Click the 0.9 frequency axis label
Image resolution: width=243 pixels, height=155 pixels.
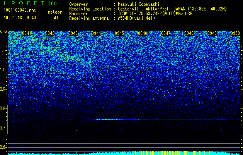(x=3, y=89)
